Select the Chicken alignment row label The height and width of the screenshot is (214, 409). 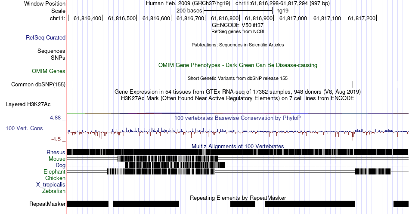55,178
